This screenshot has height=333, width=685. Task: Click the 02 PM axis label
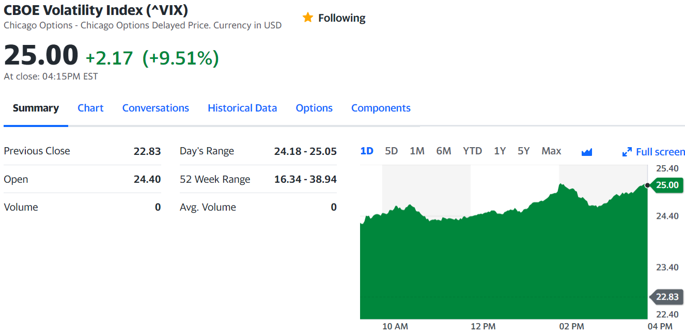pos(571,326)
